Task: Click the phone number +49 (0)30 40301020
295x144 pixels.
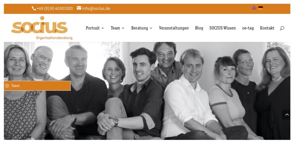Action: pos(54,9)
